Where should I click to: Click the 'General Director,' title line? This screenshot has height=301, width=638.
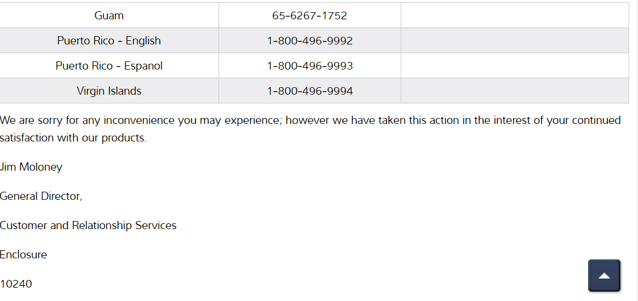41,196
